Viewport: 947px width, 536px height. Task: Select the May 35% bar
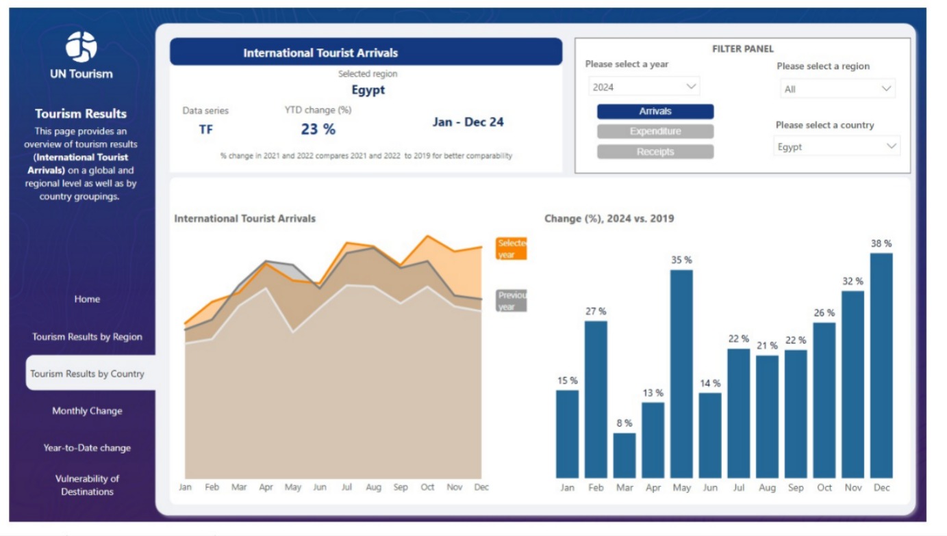(x=681, y=373)
